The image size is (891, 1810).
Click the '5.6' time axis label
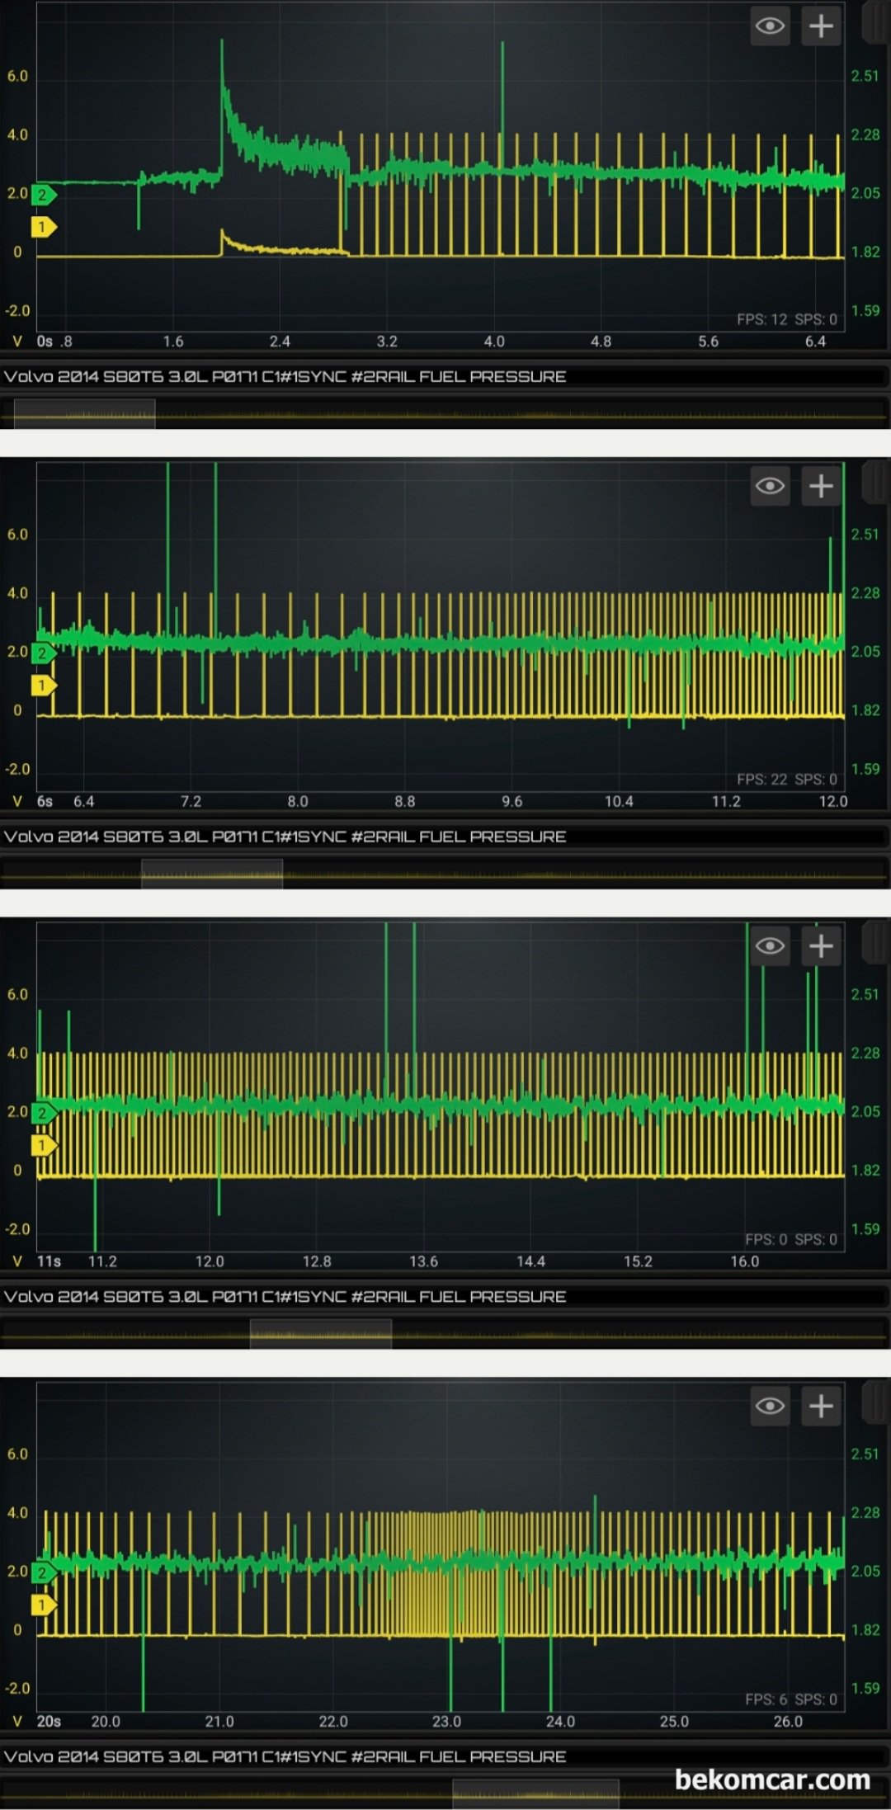pyautogui.click(x=708, y=342)
